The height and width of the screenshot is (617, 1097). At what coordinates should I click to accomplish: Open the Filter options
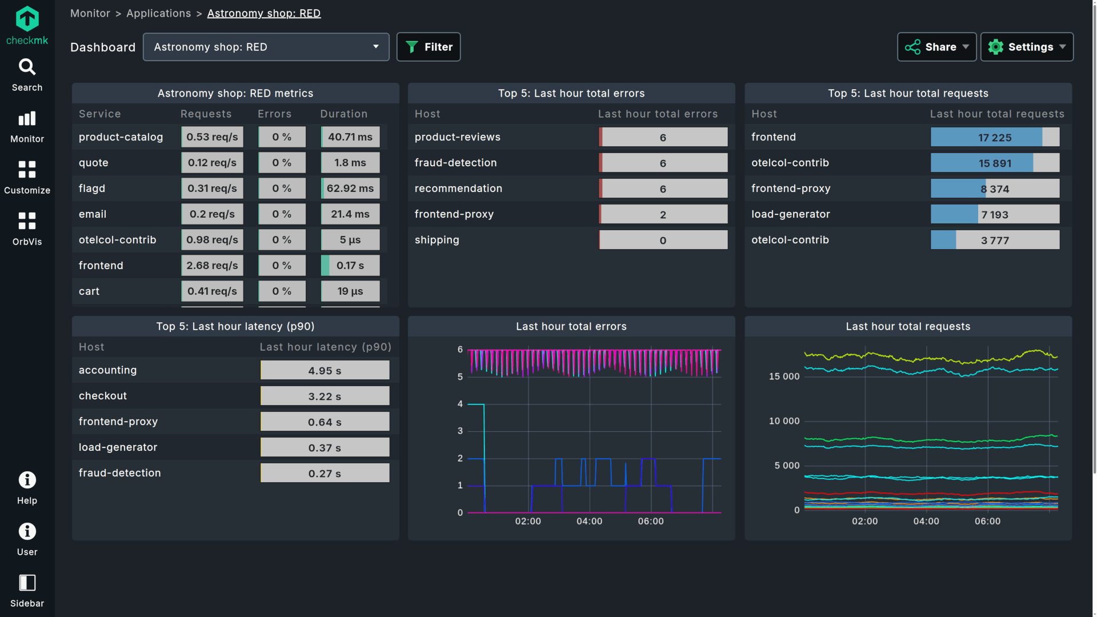(x=429, y=47)
